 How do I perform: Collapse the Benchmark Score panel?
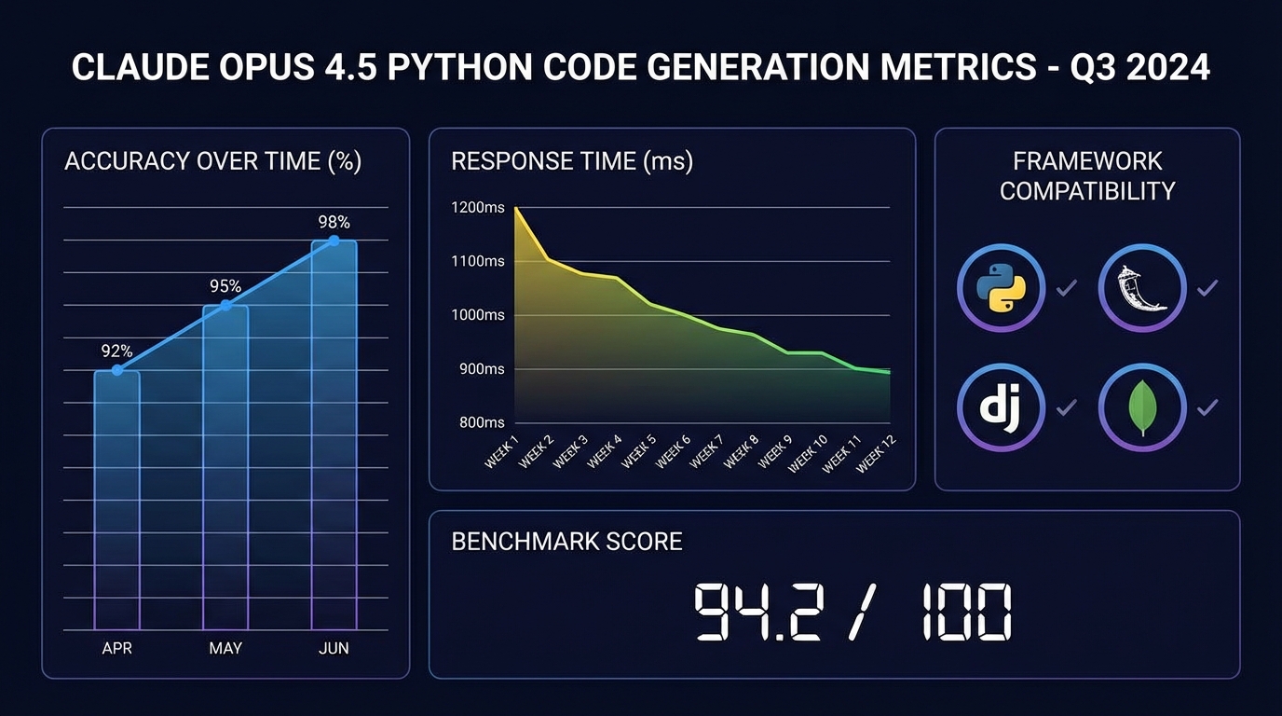coord(566,541)
